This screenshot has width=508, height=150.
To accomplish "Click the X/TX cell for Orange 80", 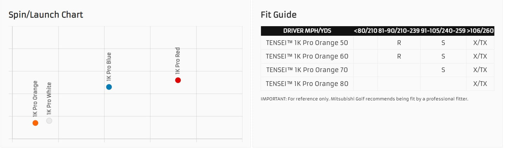I will click(480, 84).
